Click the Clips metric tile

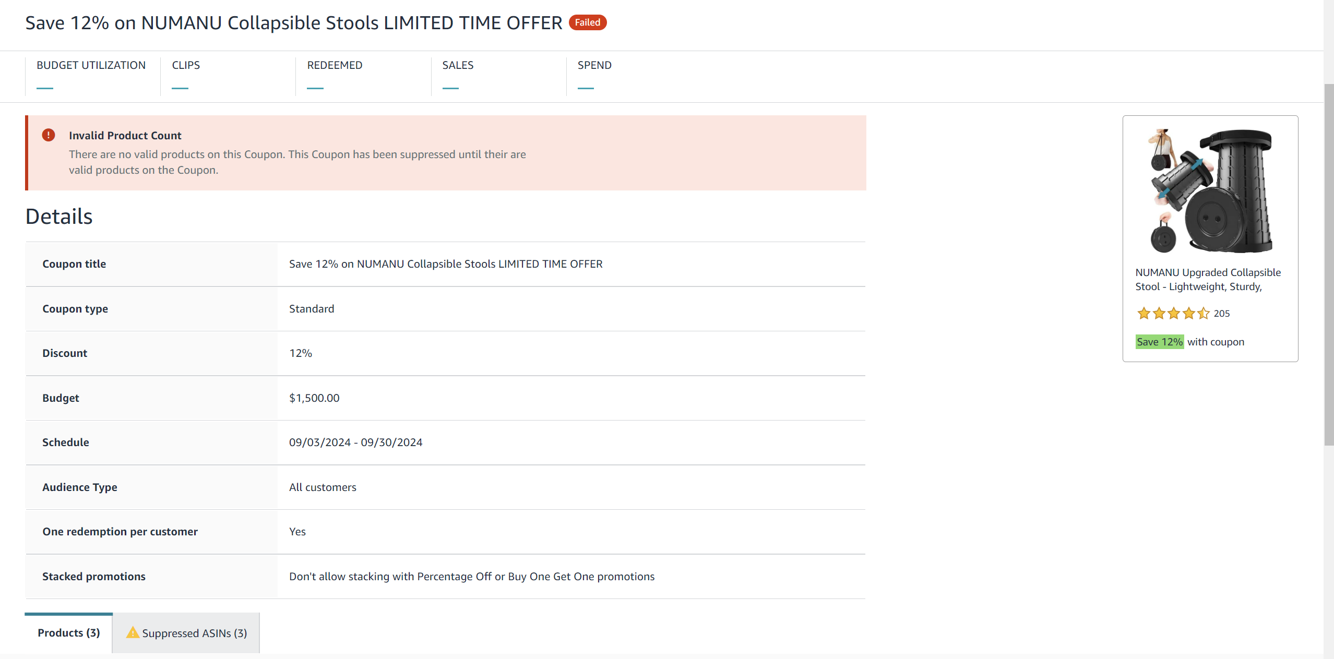pyautogui.click(x=228, y=76)
